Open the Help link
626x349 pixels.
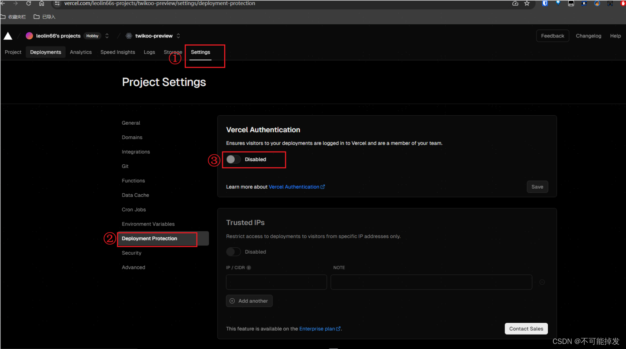[x=615, y=36]
